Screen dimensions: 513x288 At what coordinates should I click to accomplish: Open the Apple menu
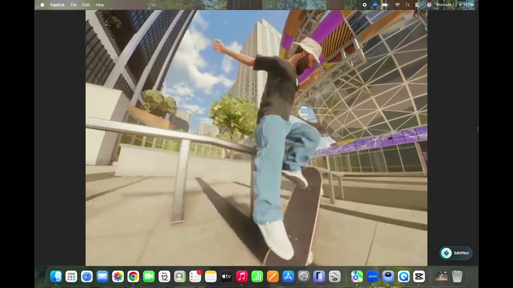[42, 5]
